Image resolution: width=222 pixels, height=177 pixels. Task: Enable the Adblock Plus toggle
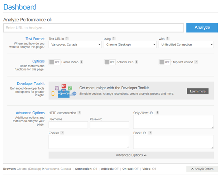[110, 62]
